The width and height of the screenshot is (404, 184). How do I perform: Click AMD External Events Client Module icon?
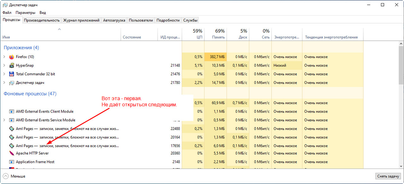[12, 111]
